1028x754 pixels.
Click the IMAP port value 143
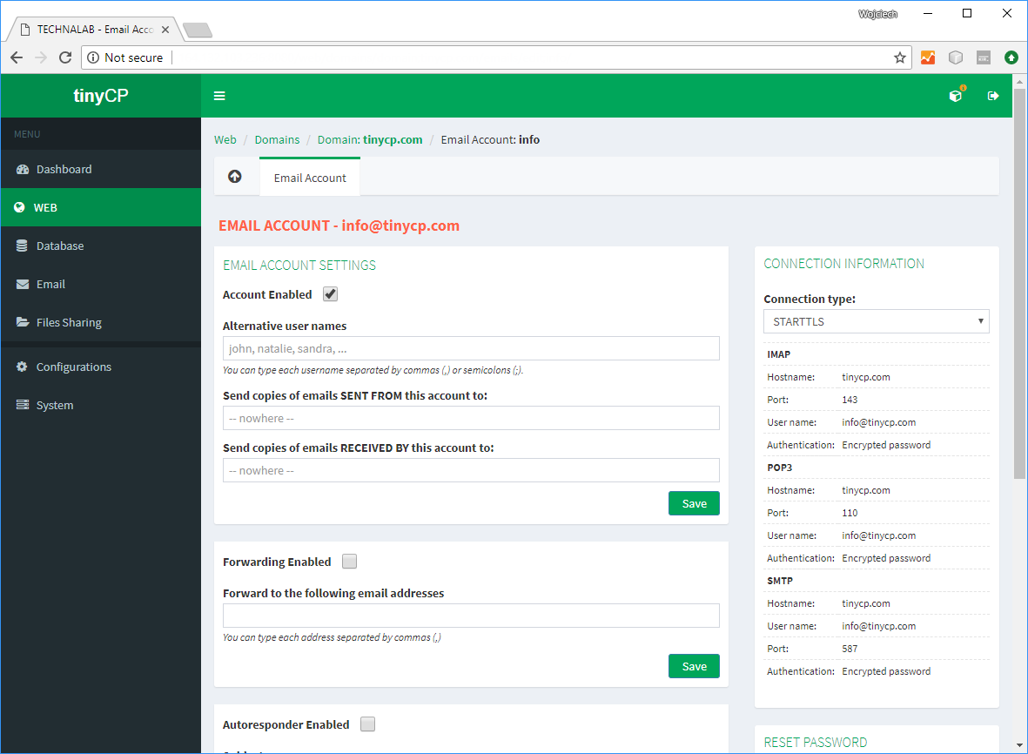(x=850, y=400)
